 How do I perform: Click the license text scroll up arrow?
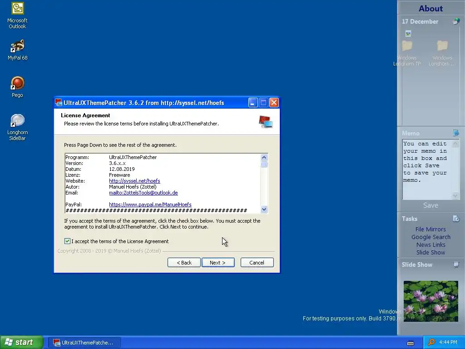[264, 157]
